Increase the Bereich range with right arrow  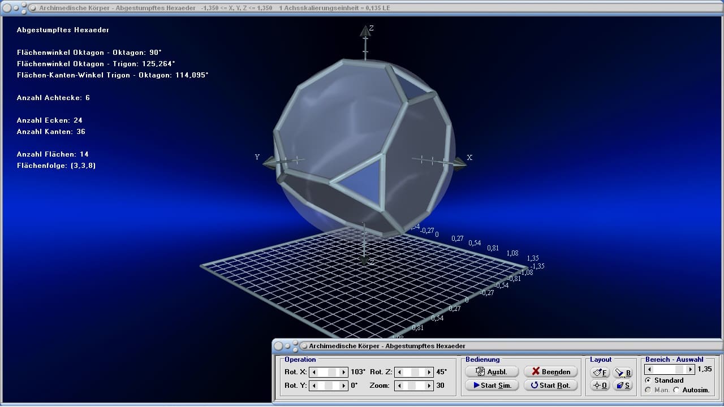coord(690,369)
